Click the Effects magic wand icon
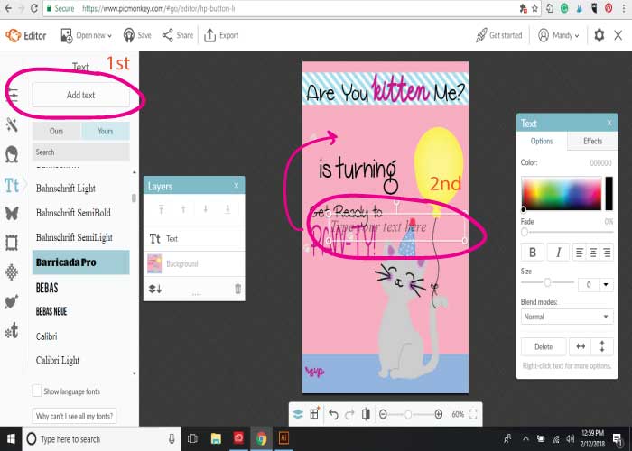The width and height of the screenshot is (632, 451). 13,124
